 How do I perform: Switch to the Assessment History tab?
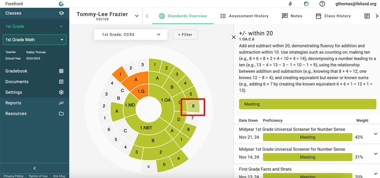[244, 16]
